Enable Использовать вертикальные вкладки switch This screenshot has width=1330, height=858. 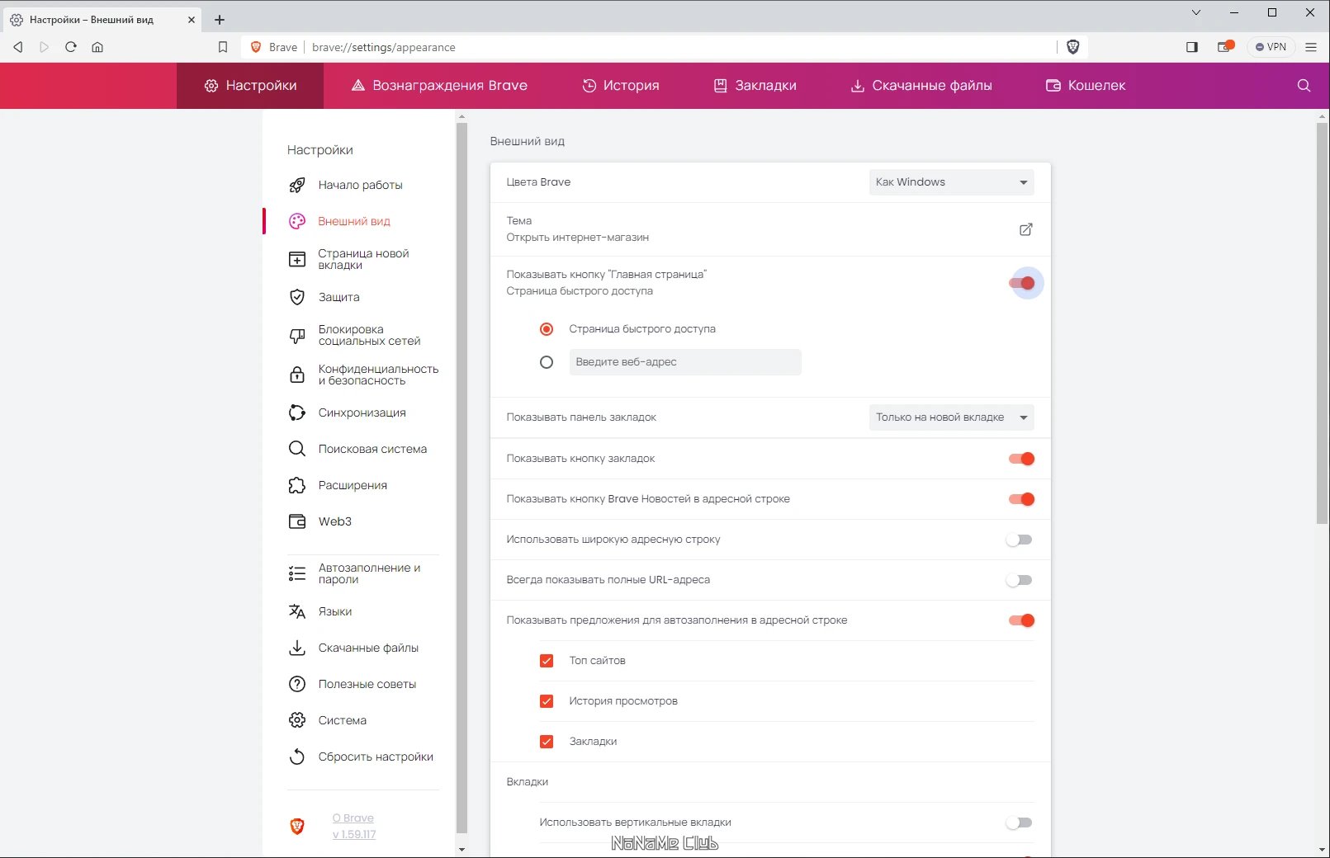tap(1020, 823)
